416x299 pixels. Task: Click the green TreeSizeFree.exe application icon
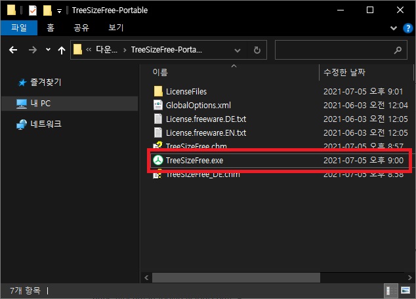tap(158, 160)
